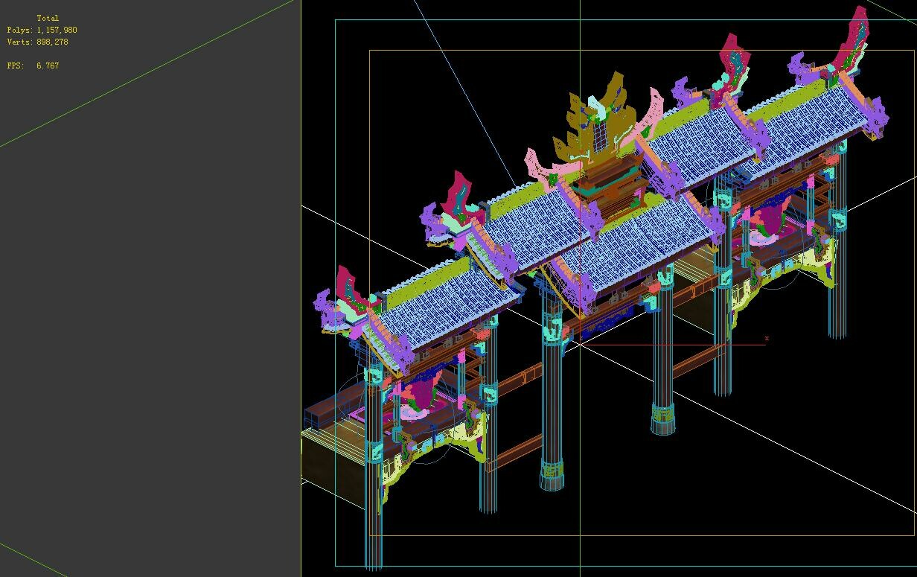Select the red X axis label of the gizmo
This screenshot has height=577, width=917.
[766, 339]
